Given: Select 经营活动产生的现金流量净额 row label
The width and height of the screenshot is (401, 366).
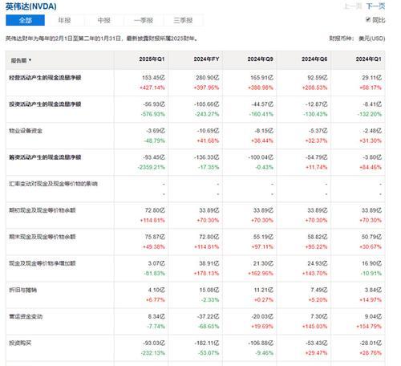Looking at the screenshot, I should (45, 78).
